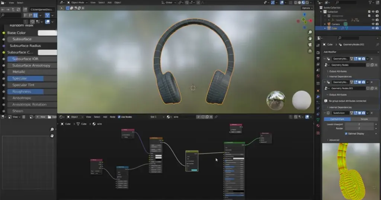
Task: Open the 3D viewport View menu
Action: click(93, 3)
